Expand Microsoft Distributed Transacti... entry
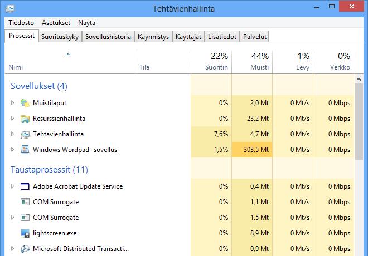368x256 pixels. click(12, 249)
